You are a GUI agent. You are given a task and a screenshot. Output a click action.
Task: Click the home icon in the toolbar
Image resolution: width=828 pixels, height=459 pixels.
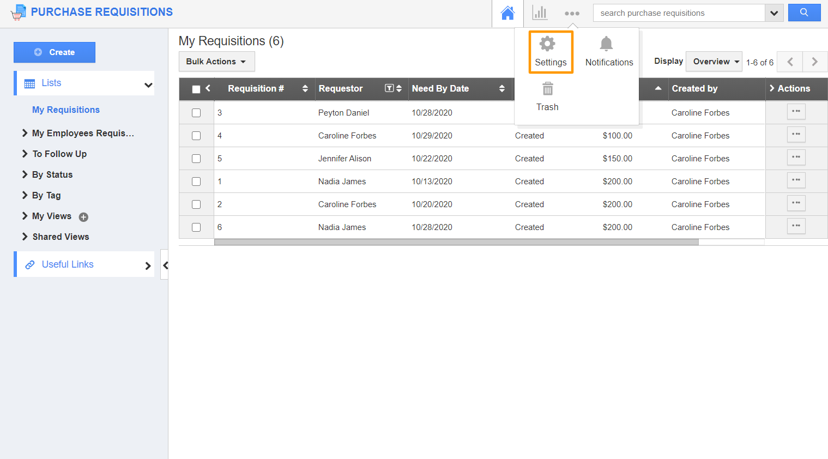click(507, 13)
